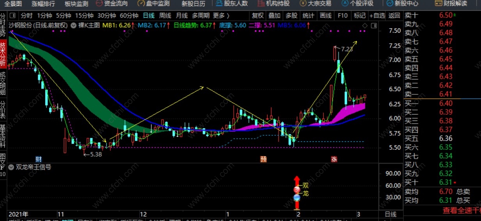Click the 沙钢股份(日线.前复权) title
The image size is (481, 221).
click(x=38, y=25)
